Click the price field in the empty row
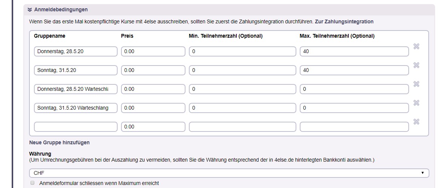The height and width of the screenshot is (188, 443). pyautogui.click(x=153, y=127)
